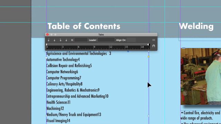Click the line 'Engineering, Robotics & Mechatronics9'
The width and height of the screenshot is (221, 124).
pyautogui.click(x=73, y=90)
